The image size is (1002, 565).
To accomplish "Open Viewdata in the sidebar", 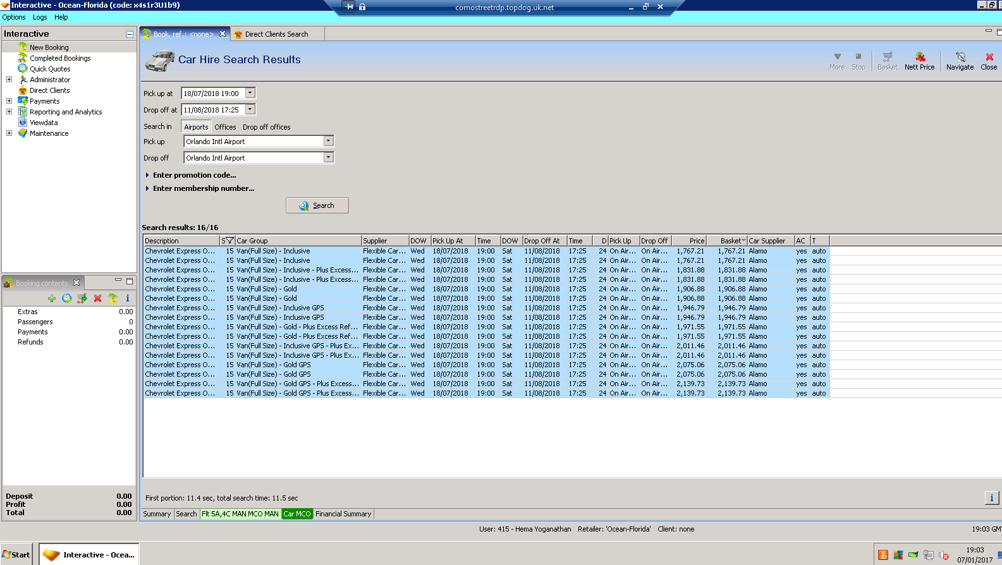I will (44, 123).
